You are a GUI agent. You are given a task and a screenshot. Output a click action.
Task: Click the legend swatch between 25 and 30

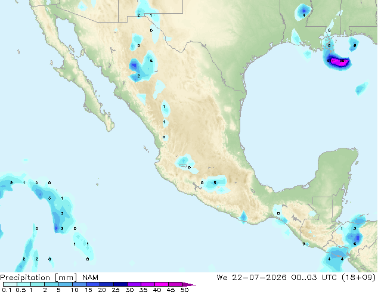120,284
